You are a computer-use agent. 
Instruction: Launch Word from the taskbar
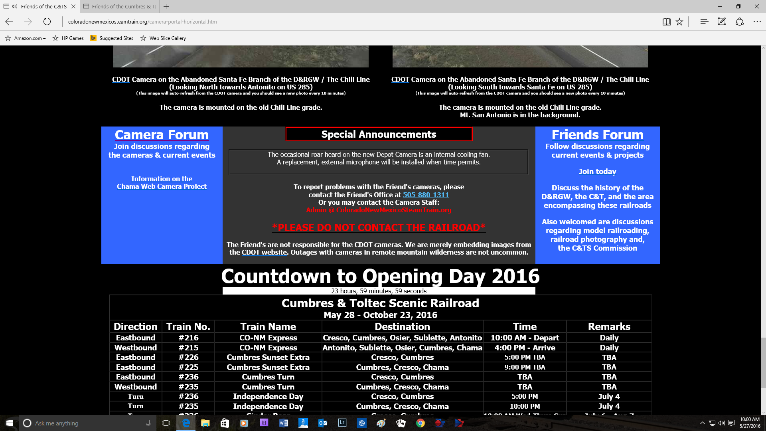(284, 423)
